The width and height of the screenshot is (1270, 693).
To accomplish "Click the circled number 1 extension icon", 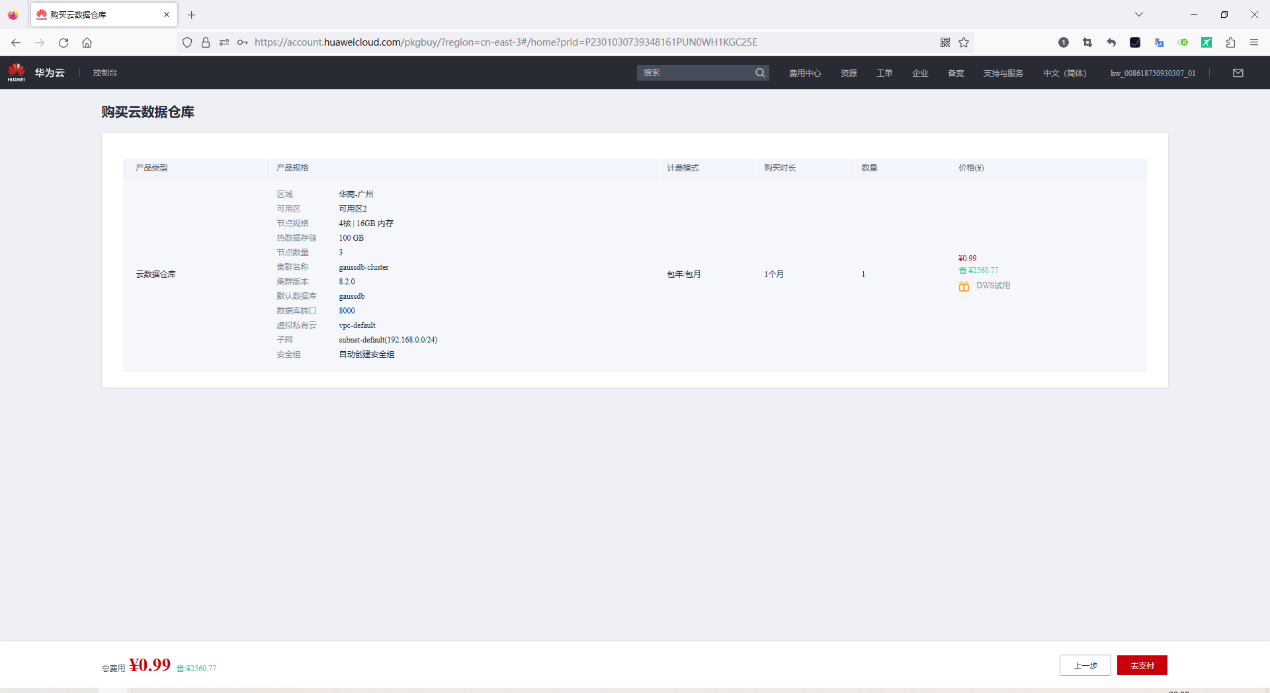I will pos(1064,42).
